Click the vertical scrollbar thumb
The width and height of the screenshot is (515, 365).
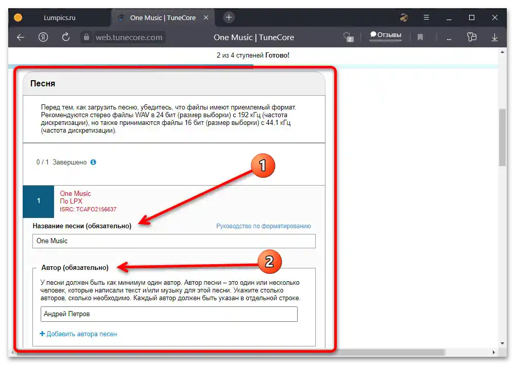pyautogui.click(x=502, y=138)
